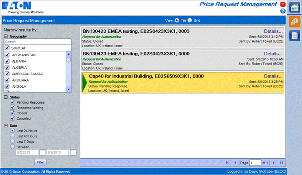
Task: Uncheck the ALBANIA checkbox
Action: click(7, 61)
